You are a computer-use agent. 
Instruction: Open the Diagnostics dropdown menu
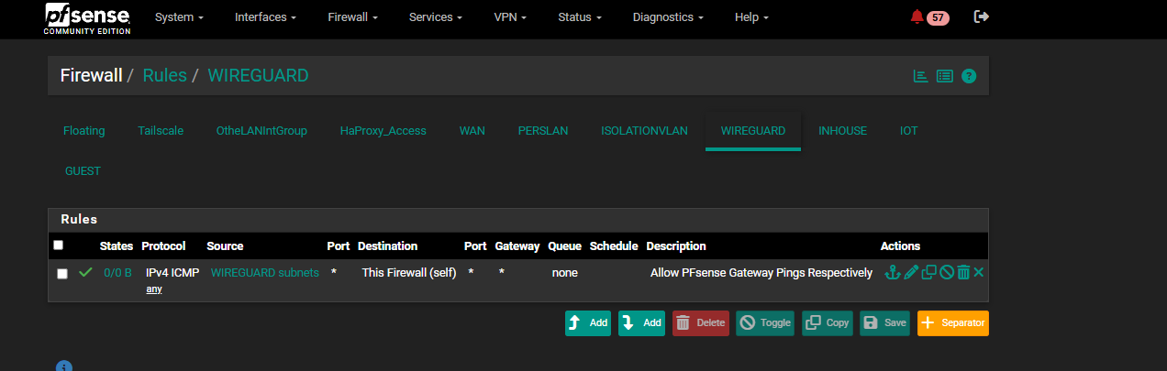pos(669,17)
